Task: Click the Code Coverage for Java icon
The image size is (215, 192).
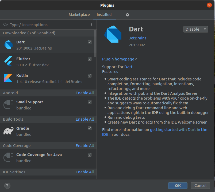Action: pos(8,157)
